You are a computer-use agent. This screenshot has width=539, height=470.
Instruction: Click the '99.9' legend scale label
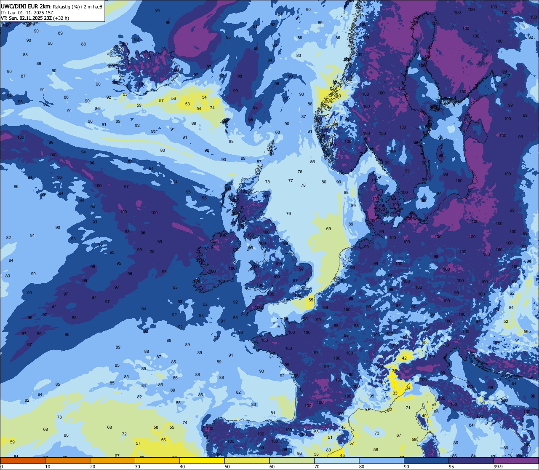click(499, 467)
